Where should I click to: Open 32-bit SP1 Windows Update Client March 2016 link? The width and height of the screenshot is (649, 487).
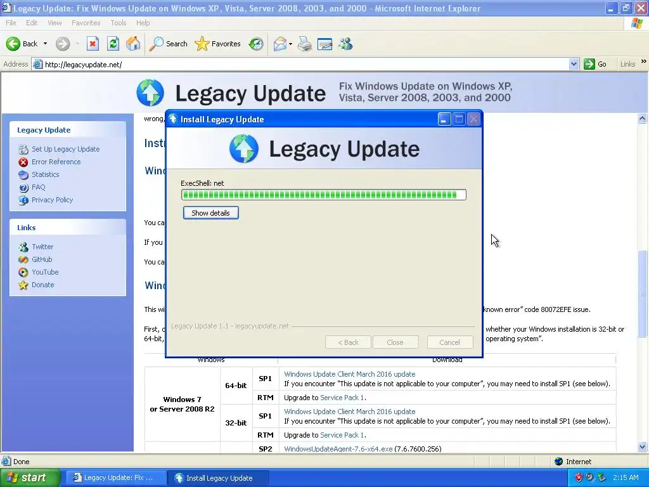(350, 412)
